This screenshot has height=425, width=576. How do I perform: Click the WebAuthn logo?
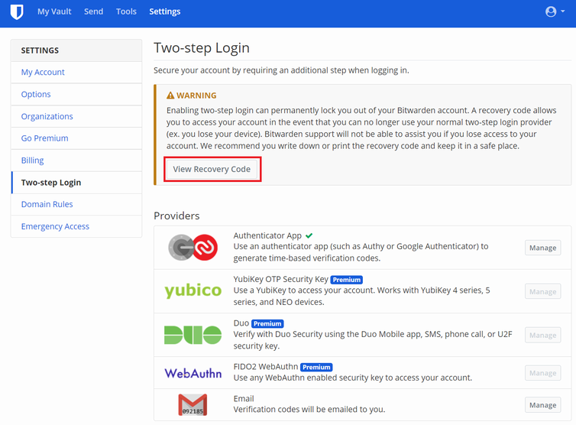point(193,374)
